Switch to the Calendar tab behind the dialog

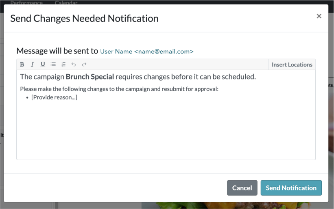66,2
